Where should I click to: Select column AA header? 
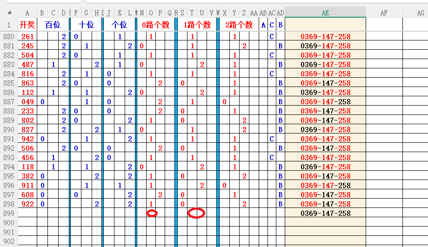(x=254, y=13)
